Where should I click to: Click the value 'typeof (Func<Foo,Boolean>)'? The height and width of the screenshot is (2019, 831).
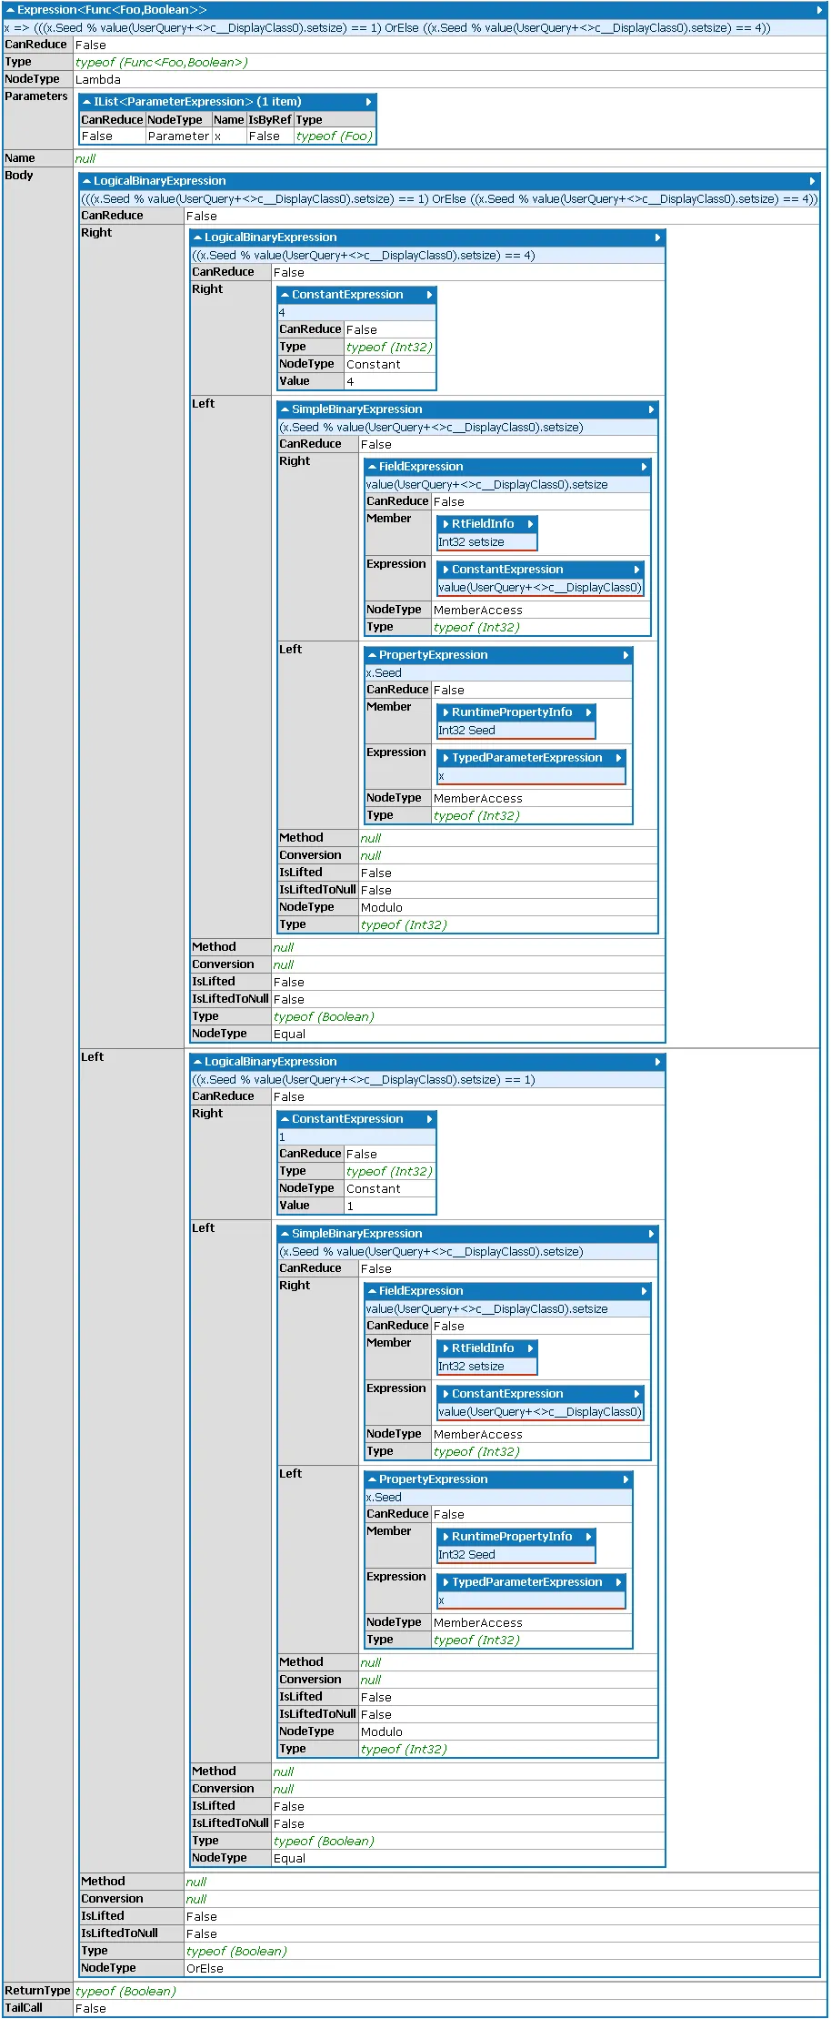[161, 63]
